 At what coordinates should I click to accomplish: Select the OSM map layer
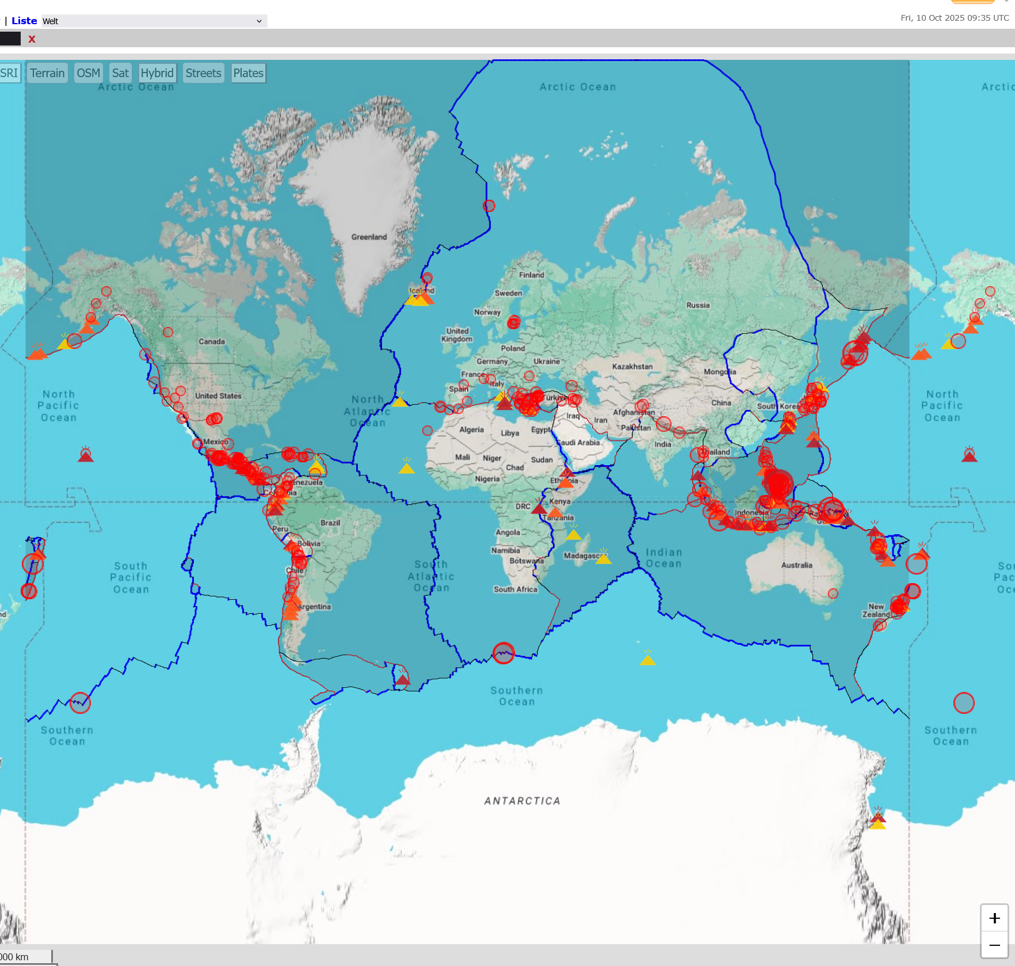88,73
